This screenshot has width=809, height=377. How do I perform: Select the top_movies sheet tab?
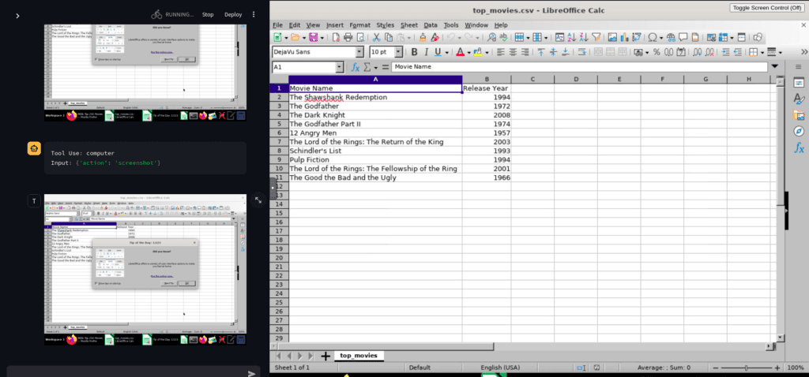[x=359, y=356]
